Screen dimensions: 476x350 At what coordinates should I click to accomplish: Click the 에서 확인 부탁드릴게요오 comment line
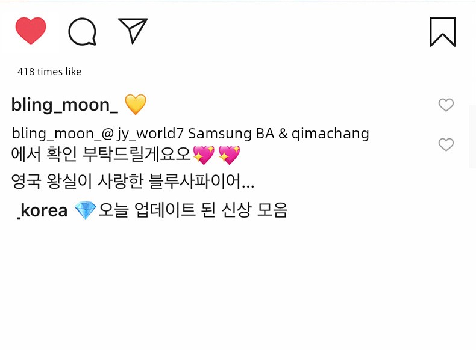point(101,154)
